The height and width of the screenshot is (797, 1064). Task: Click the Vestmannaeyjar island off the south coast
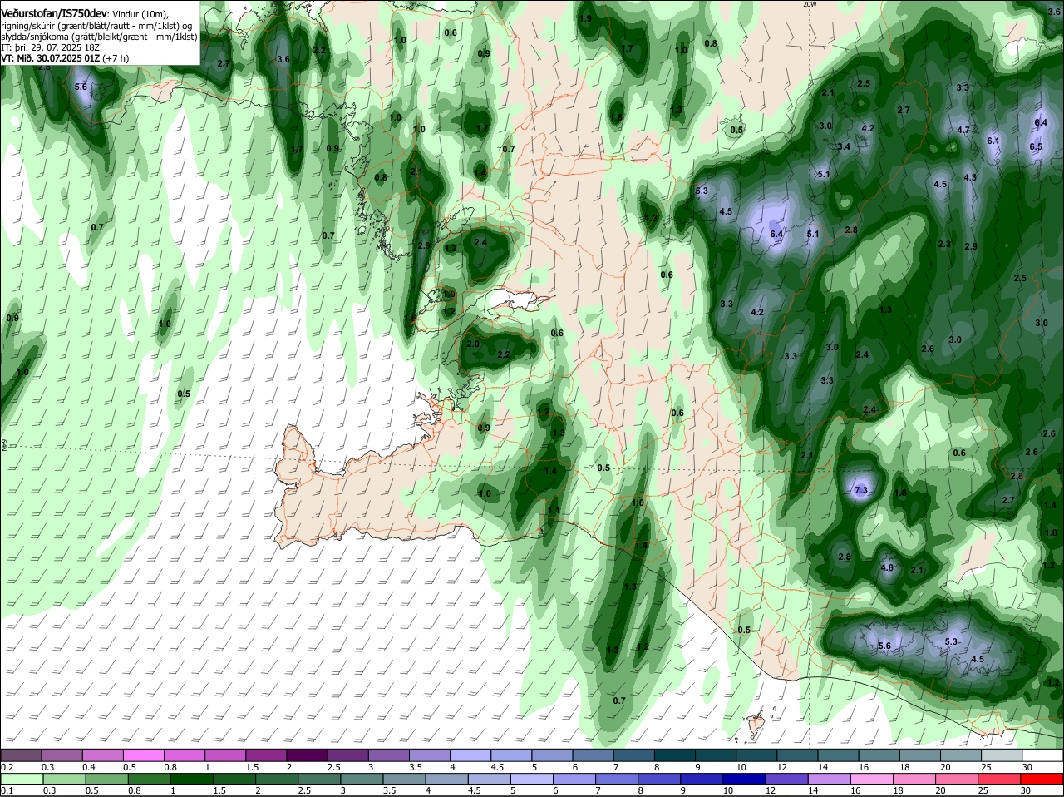pyautogui.click(x=757, y=724)
